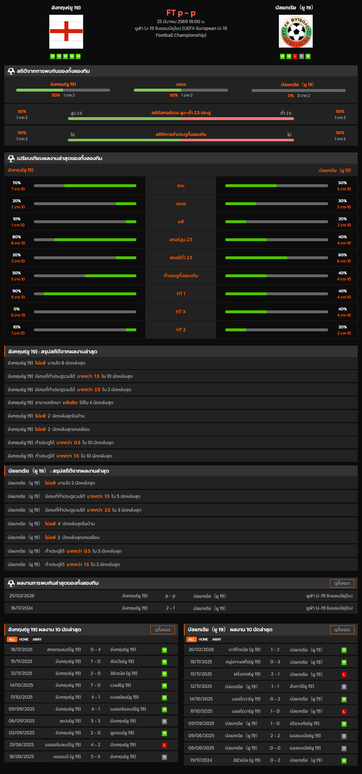Click the over/under 2.5 goals statistics bar
This screenshot has width=362, height=774.
click(x=181, y=119)
